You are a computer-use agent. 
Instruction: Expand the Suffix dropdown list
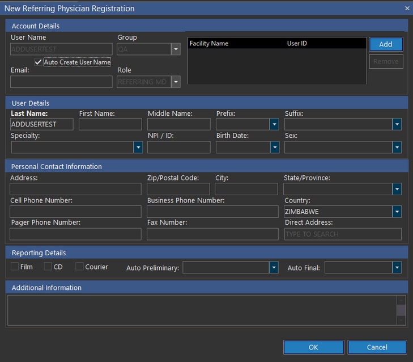pyautogui.click(x=397, y=124)
